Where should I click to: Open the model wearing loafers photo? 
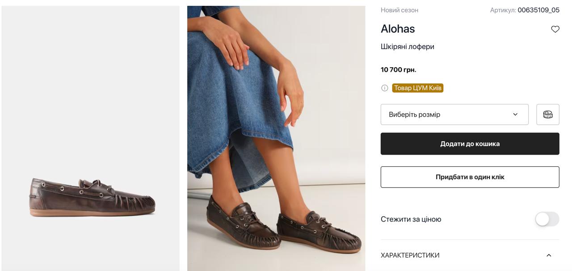click(x=276, y=138)
